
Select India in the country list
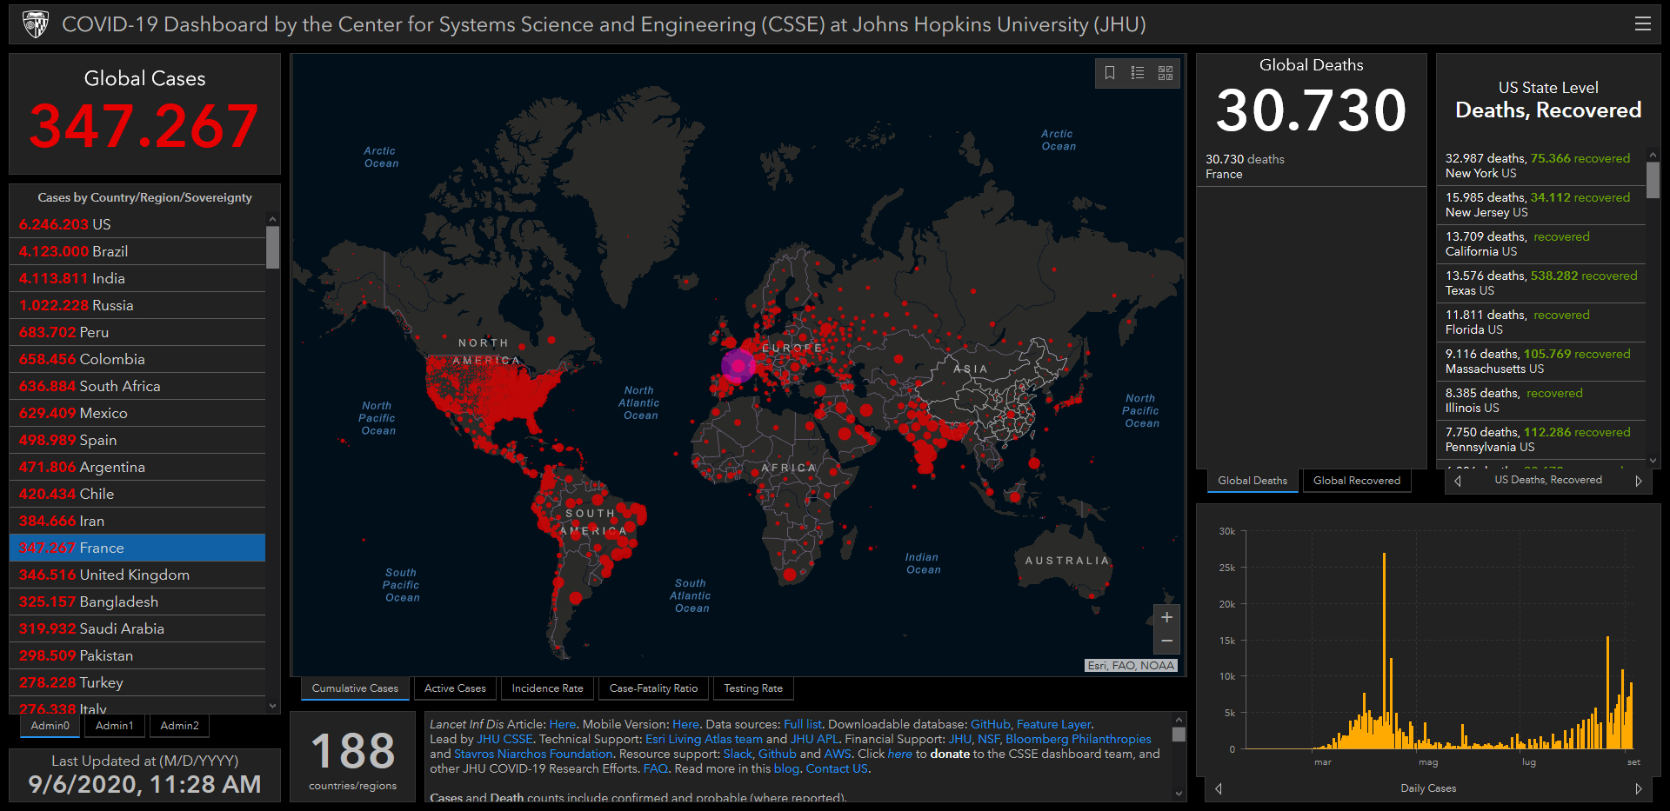tap(137, 278)
